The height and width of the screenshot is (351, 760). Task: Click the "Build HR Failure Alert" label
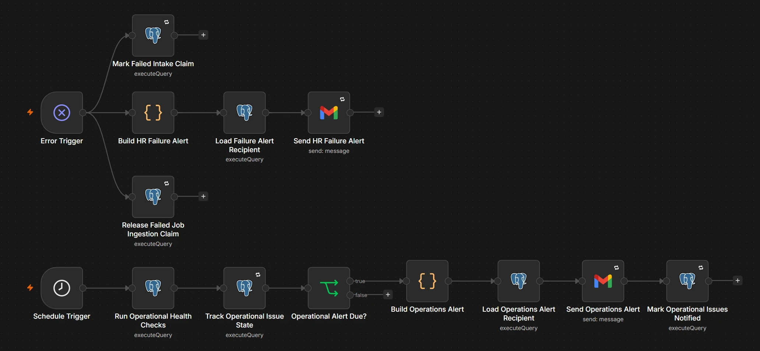point(153,141)
